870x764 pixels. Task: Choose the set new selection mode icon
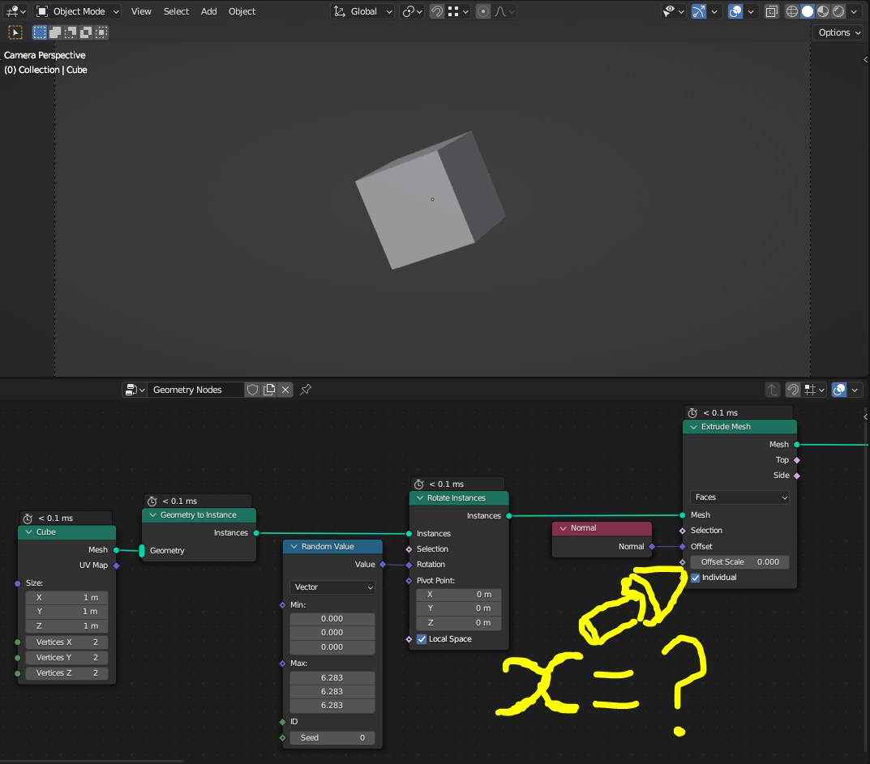(x=40, y=32)
